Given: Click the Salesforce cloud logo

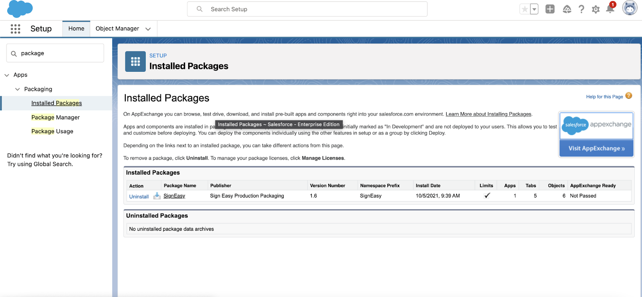Looking at the screenshot, I should point(20,9).
